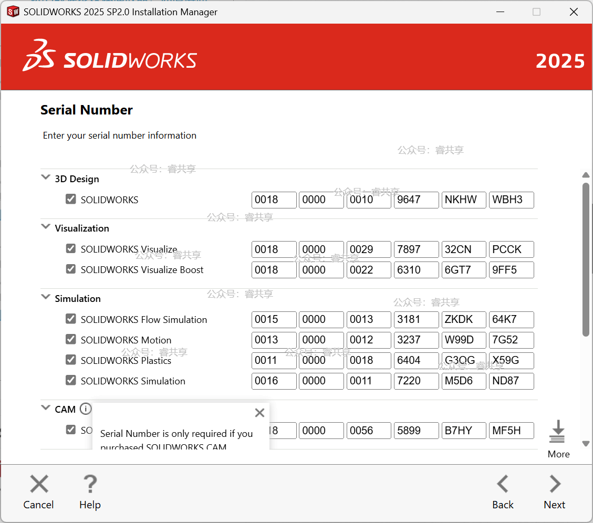The height and width of the screenshot is (523, 593).
Task: Collapse the 3D Design section
Action: [45, 177]
